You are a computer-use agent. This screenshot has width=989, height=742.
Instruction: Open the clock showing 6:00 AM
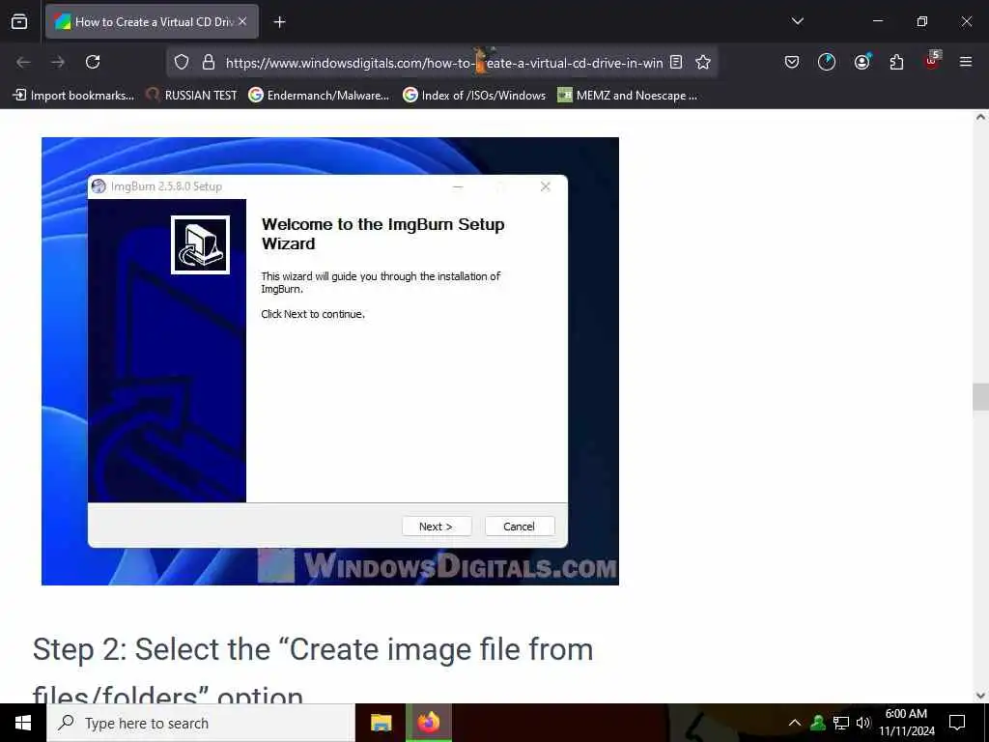(906, 723)
